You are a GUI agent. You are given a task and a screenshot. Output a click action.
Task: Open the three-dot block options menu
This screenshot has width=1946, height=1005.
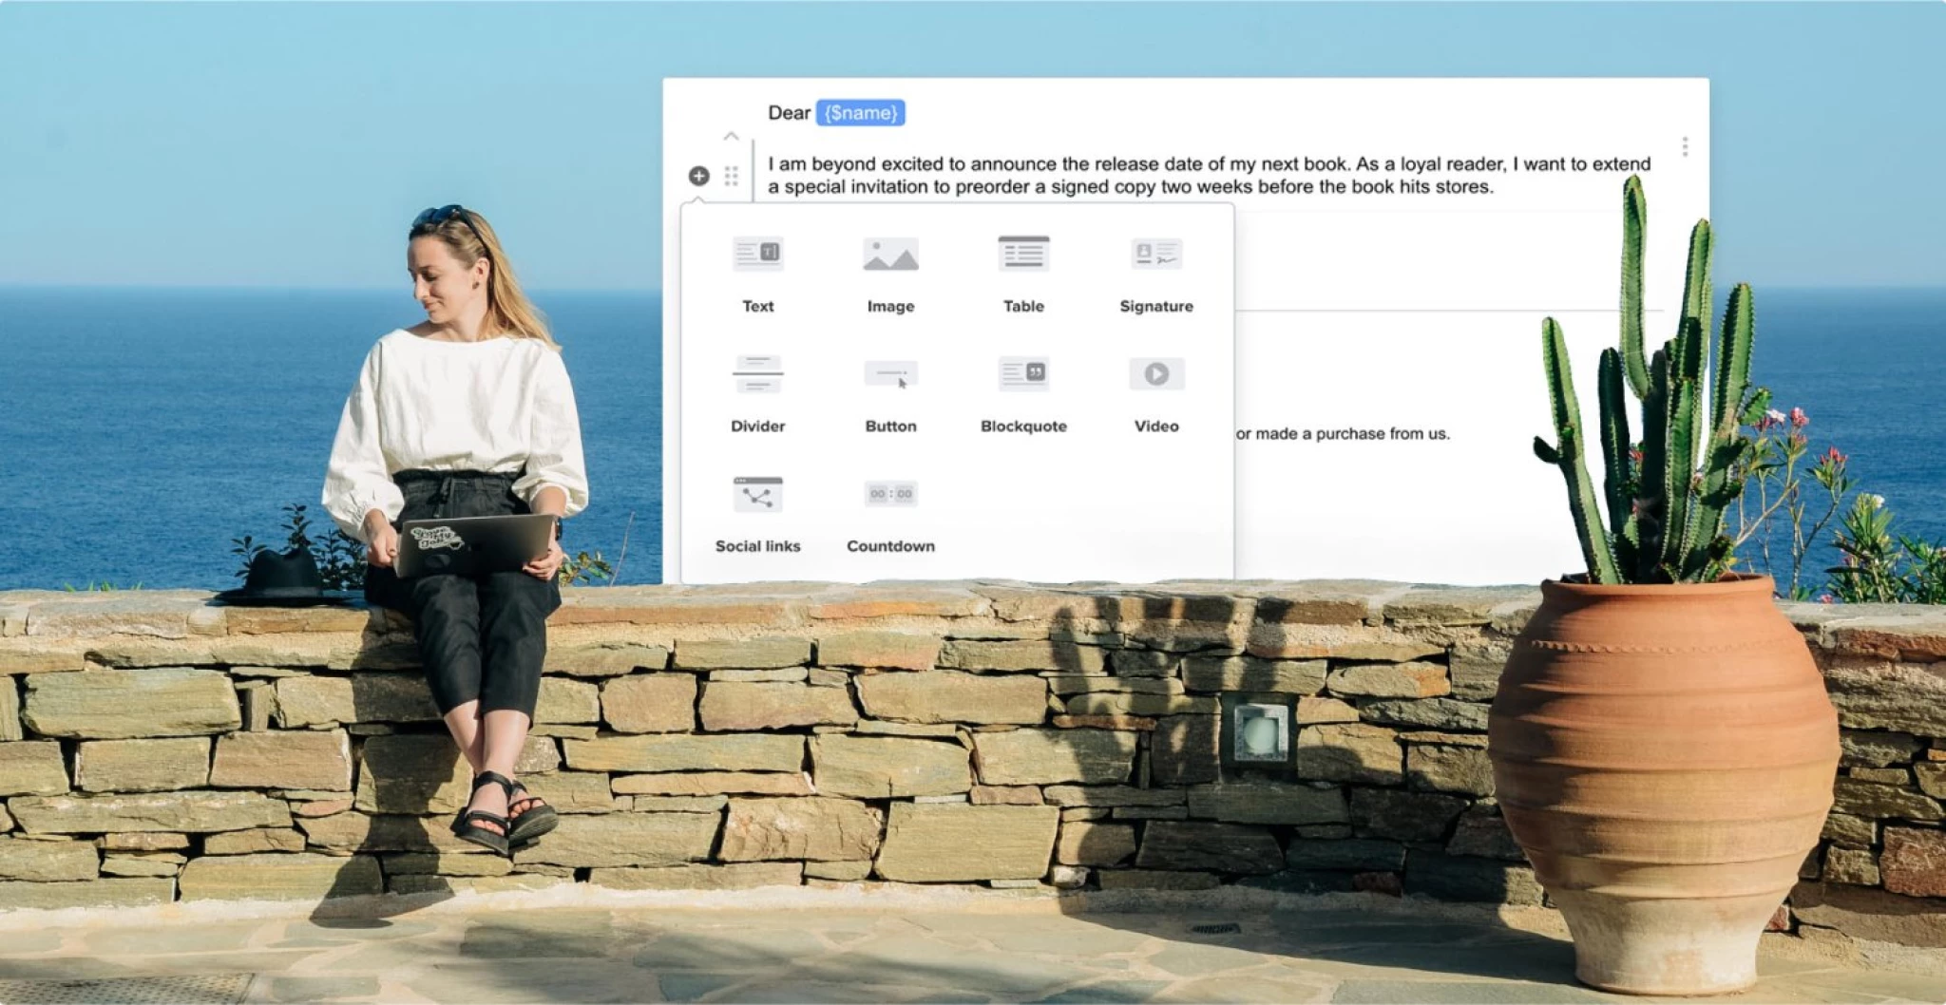pyautogui.click(x=1684, y=146)
